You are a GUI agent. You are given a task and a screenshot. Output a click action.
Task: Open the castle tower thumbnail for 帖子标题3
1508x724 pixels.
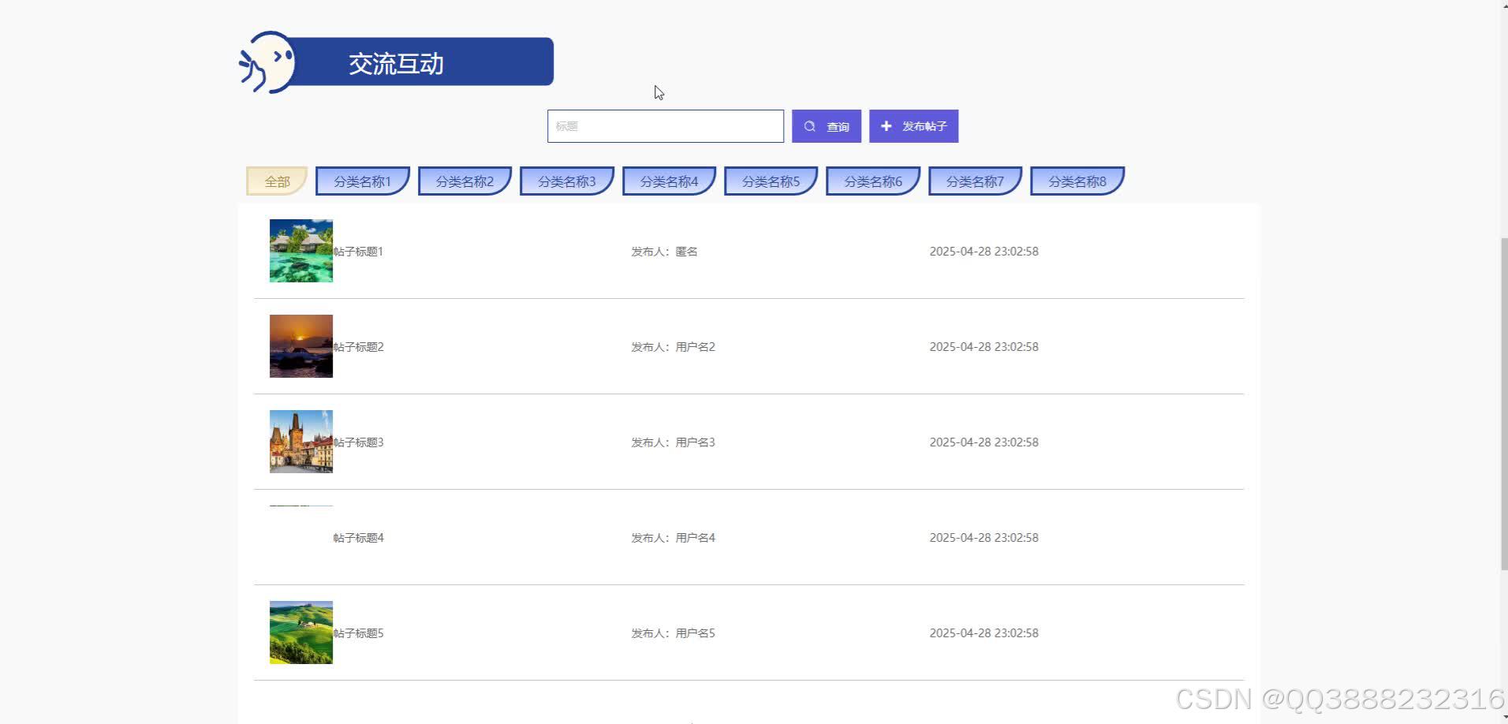[x=301, y=442]
